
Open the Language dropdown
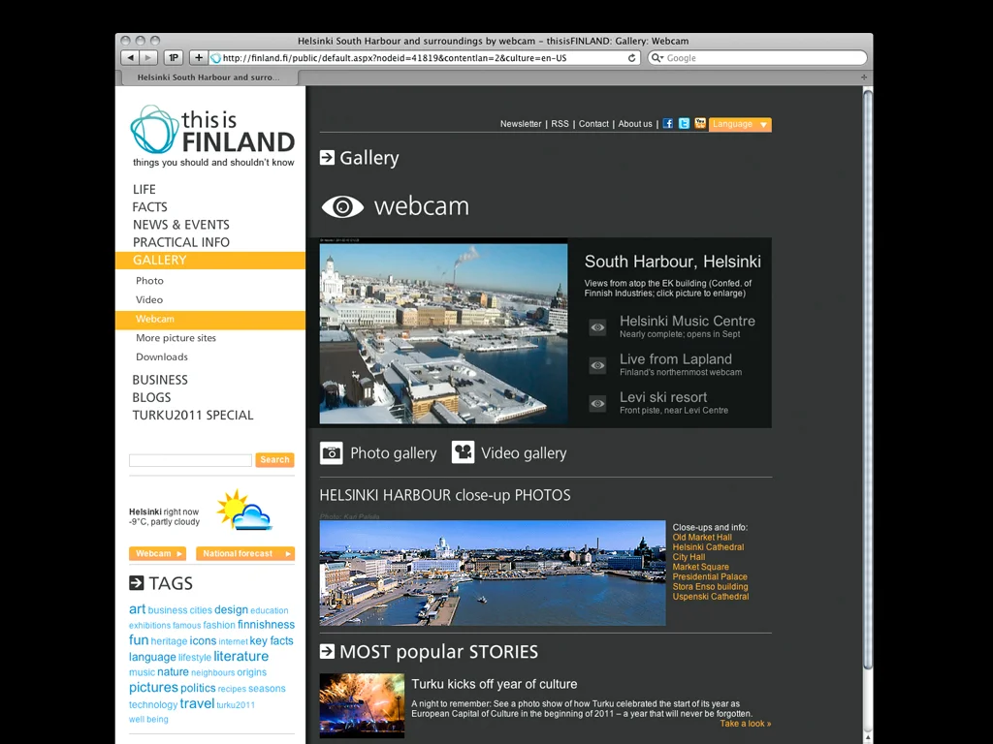(x=740, y=124)
